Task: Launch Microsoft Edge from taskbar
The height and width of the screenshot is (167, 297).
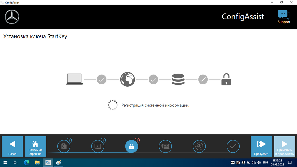Action: (x=27, y=163)
